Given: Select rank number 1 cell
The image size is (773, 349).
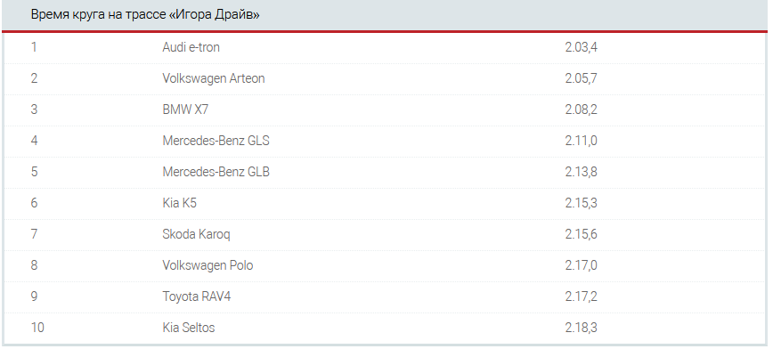Looking at the screenshot, I should tap(34, 47).
